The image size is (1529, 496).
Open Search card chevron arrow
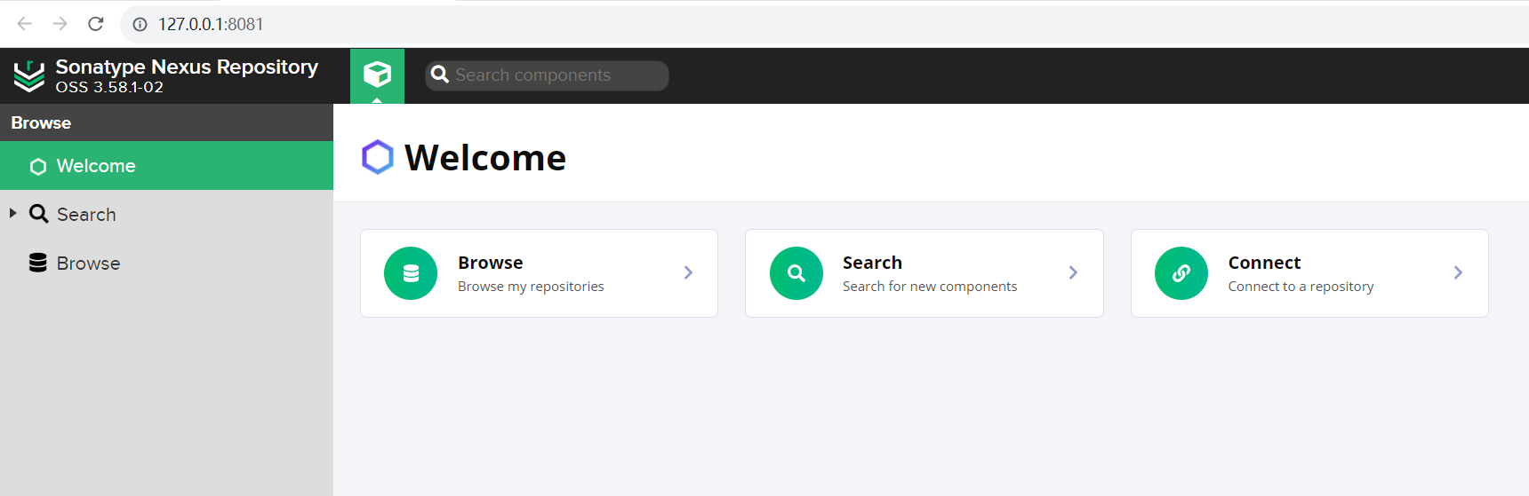(x=1073, y=273)
